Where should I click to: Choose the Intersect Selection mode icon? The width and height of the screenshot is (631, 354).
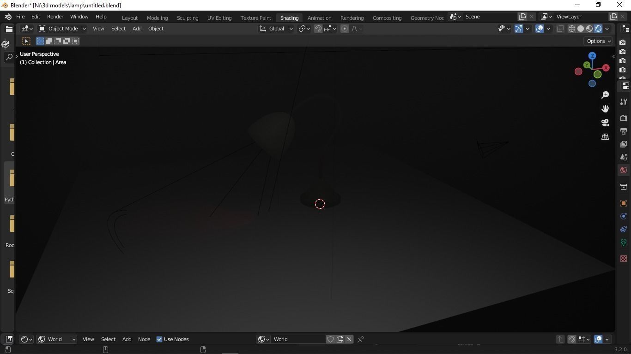tap(75, 41)
